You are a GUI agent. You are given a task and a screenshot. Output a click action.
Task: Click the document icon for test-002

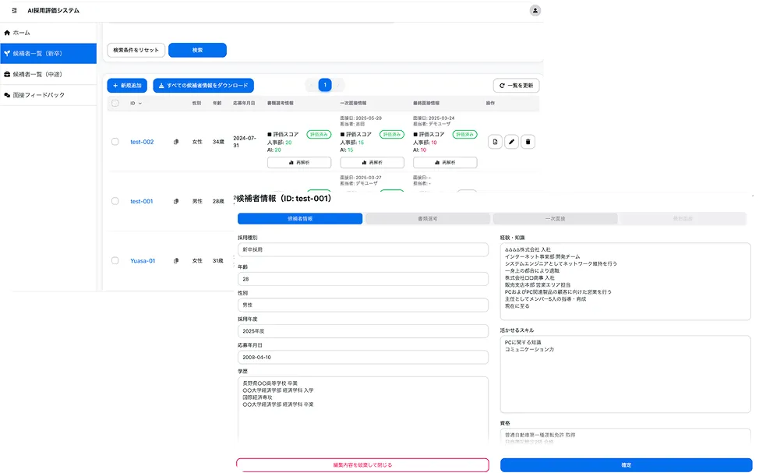coord(495,142)
